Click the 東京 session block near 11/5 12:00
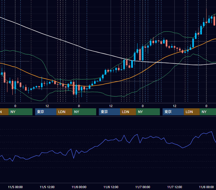Image resolution: width=216 pixels, height=190 pixels. (x=46, y=112)
